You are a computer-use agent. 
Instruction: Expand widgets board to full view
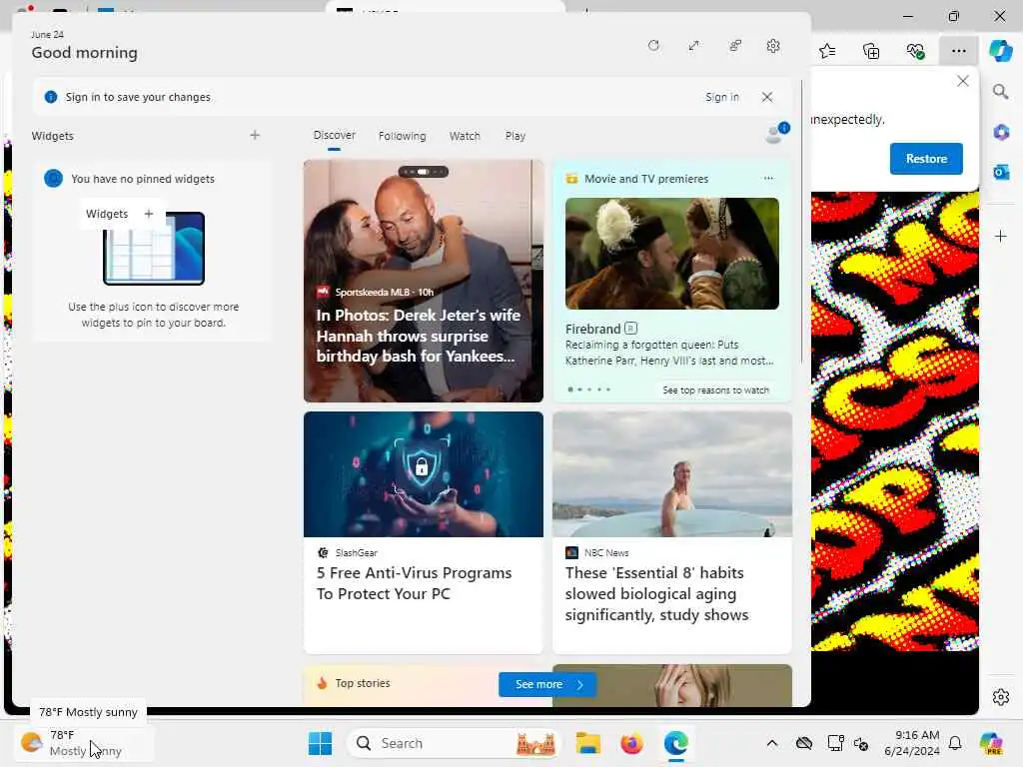coord(694,46)
